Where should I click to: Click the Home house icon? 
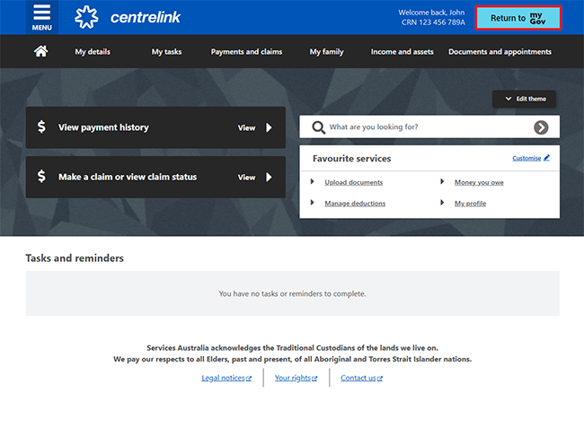click(x=40, y=51)
